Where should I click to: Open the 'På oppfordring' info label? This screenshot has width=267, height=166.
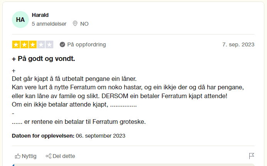86,44
